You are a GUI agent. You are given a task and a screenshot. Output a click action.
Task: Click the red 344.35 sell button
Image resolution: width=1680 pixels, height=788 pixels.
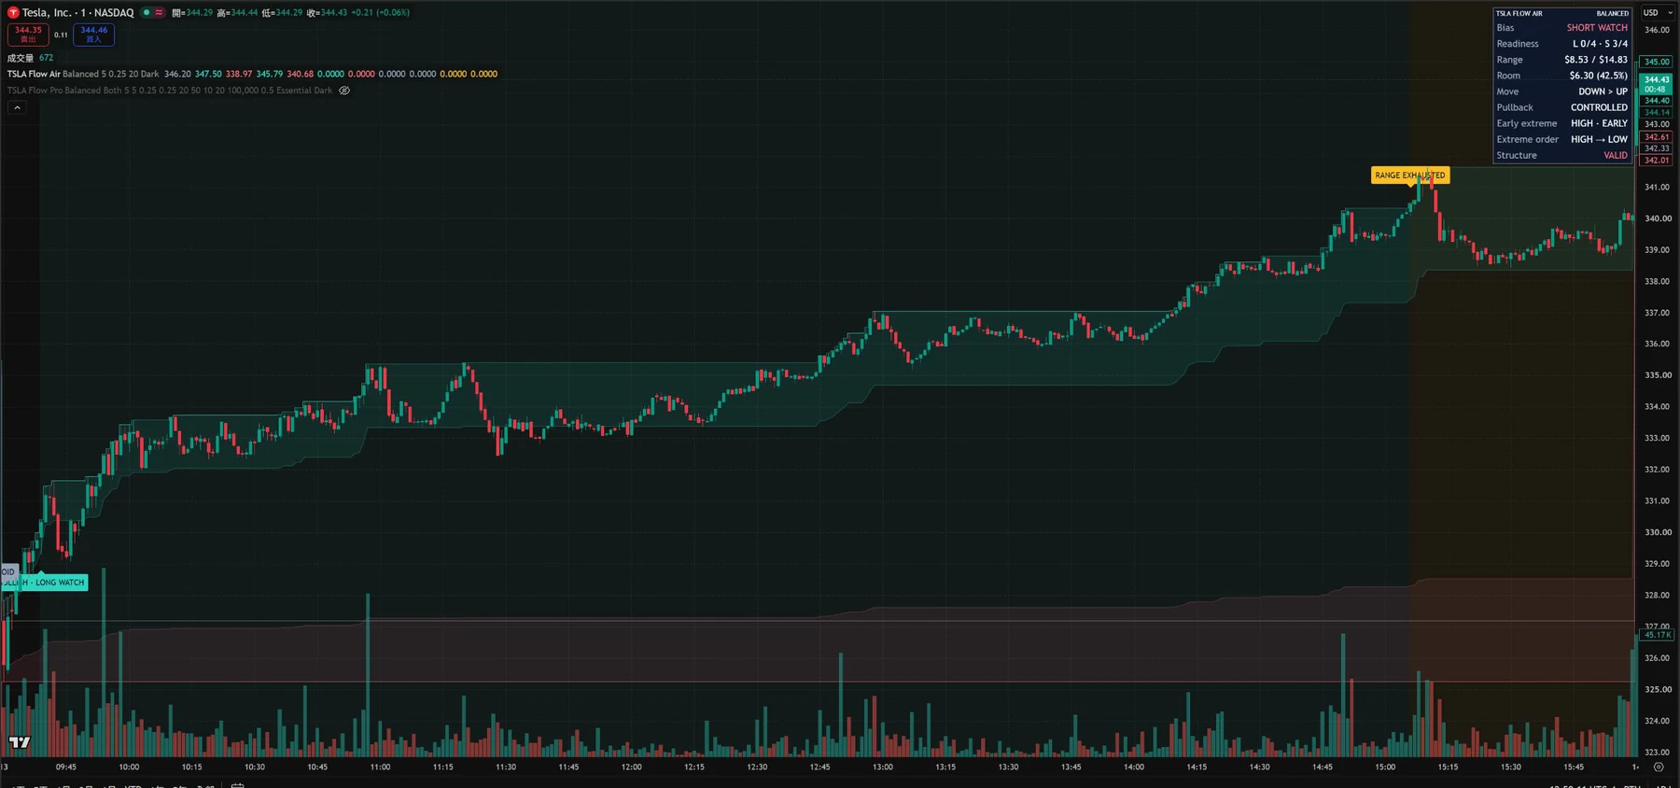pos(28,35)
